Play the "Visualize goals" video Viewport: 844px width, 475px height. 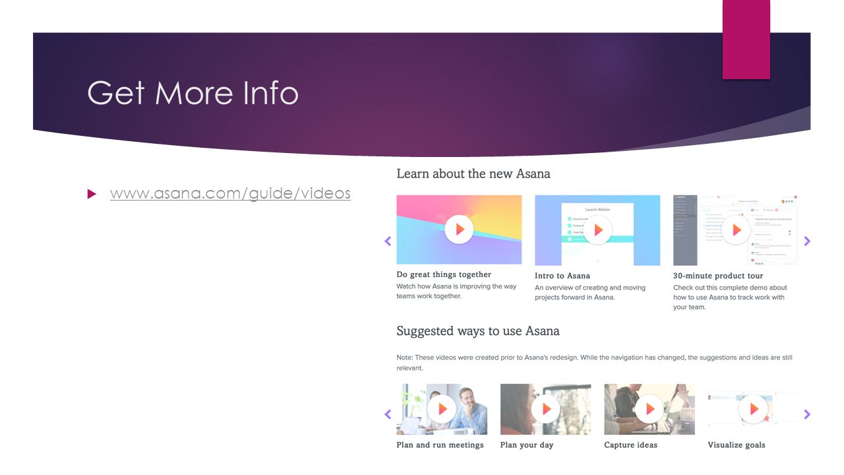753,409
